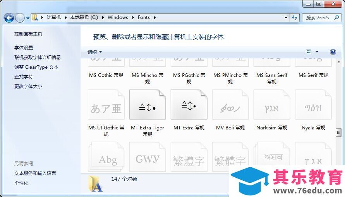Click the MV Boli 常规 label
The height and width of the screenshot is (197, 345).
pos(230,128)
